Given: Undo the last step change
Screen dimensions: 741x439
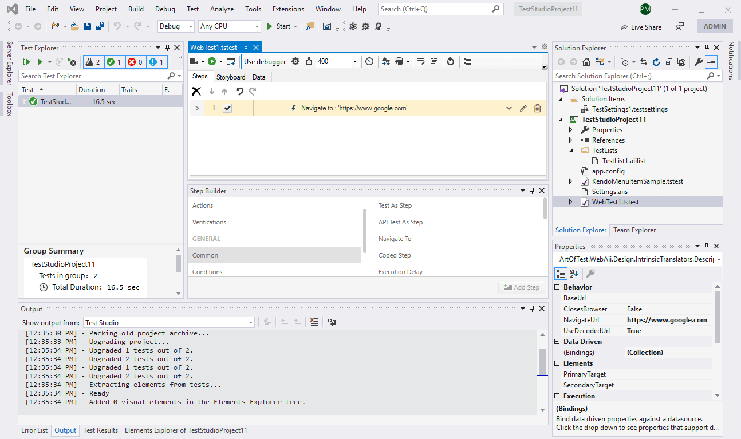Looking at the screenshot, I should pos(240,91).
